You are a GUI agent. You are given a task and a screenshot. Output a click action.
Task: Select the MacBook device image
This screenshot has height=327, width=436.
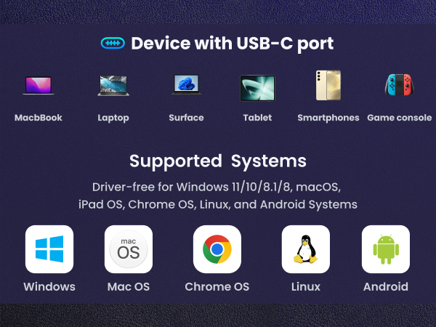tap(39, 86)
